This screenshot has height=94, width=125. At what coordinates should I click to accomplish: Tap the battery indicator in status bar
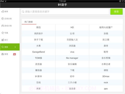pyautogui.click(x=123, y=1)
